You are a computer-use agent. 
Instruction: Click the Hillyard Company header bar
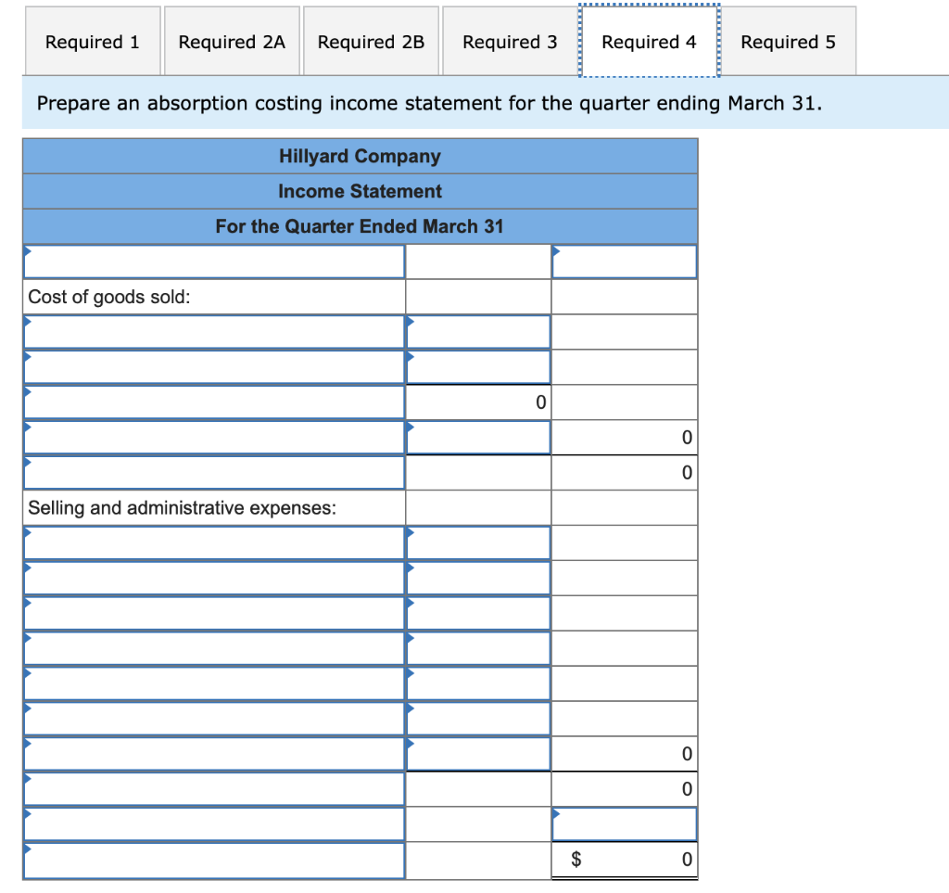pyautogui.click(x=360, y=156)
